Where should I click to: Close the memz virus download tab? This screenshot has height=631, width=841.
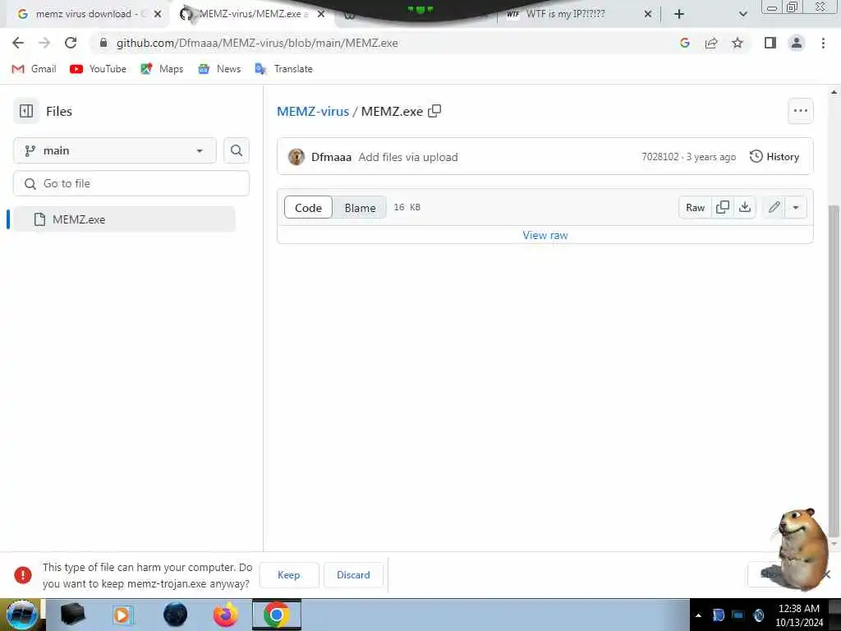tap(158, 14)
